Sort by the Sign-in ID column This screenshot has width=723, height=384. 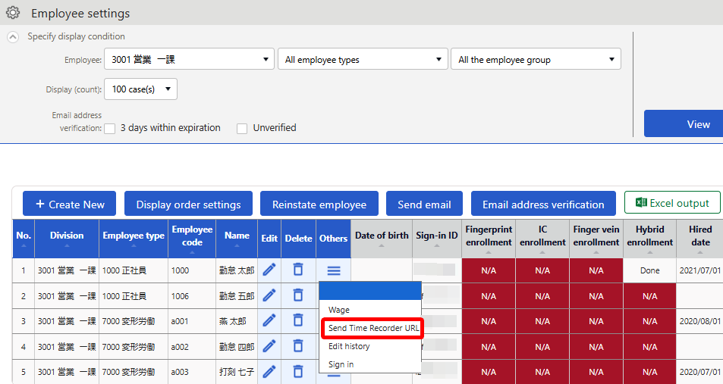point(437,239)
